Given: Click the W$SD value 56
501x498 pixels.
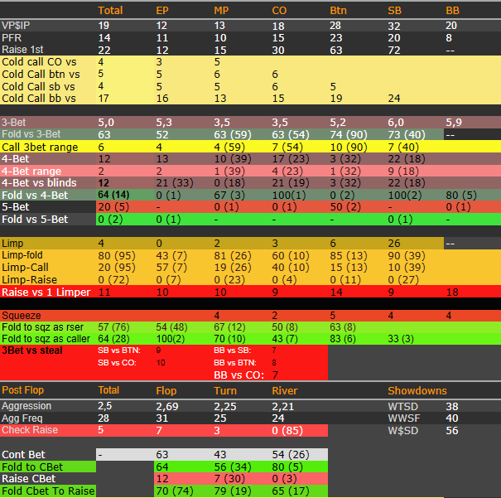Looking at the screenshot, I should coord(452,431).
